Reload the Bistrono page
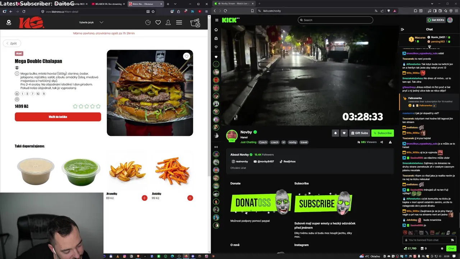The height and width of the screenshot is (259, 460). click(24, 12)
